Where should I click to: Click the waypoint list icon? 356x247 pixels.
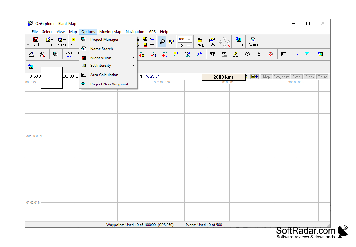145,39
